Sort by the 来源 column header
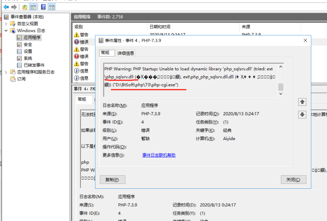This screenshot has height=221, width=327. (246, 27)
